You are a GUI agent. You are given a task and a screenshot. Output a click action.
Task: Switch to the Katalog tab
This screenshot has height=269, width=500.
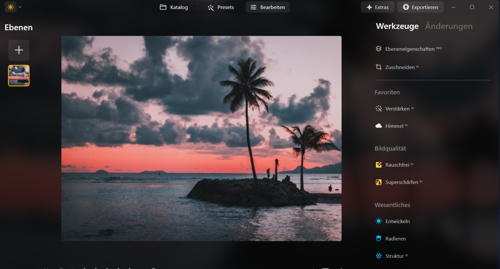[175, 7]
